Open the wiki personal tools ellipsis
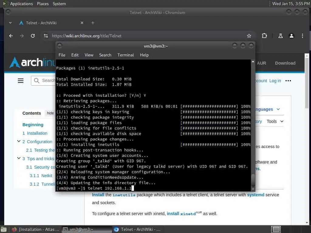 288,81
